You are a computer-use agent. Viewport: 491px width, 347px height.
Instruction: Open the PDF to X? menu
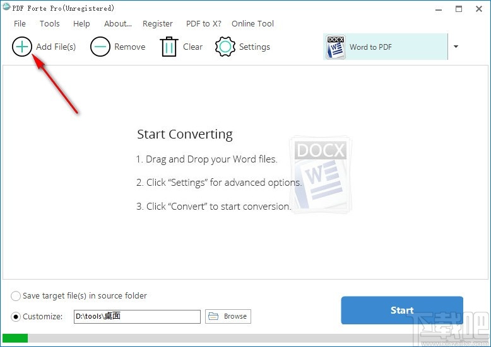pyautogui.click(x=204, y=24)
